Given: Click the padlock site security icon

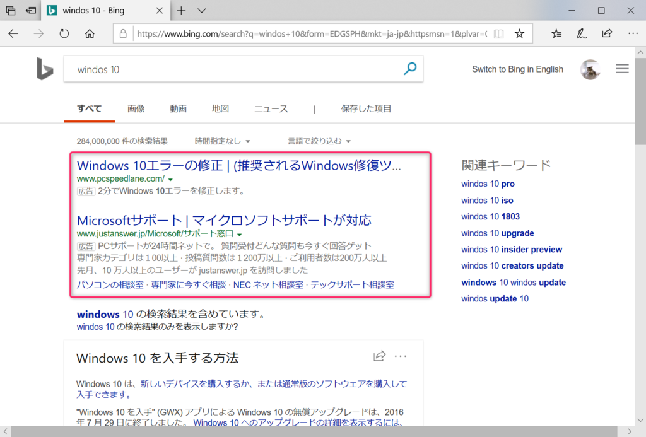Looking at the screenshot, I should click(123, 34).
